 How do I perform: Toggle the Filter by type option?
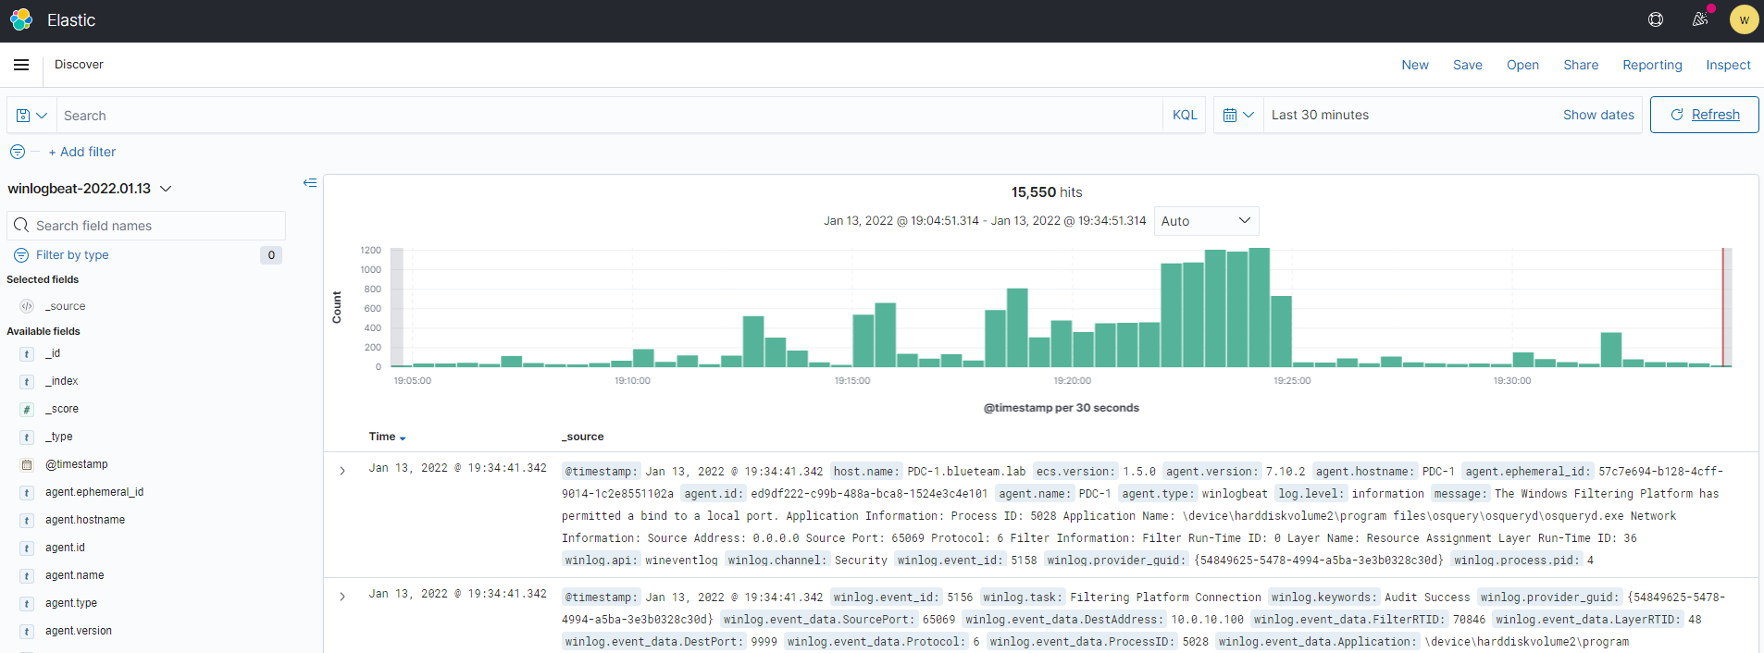click(x=72, y=255)
